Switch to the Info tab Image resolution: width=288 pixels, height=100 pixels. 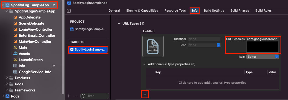pos(195,10)
